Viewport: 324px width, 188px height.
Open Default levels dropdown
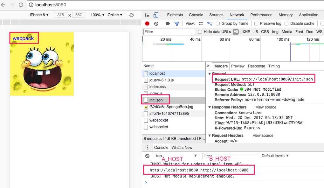[275, 156]
